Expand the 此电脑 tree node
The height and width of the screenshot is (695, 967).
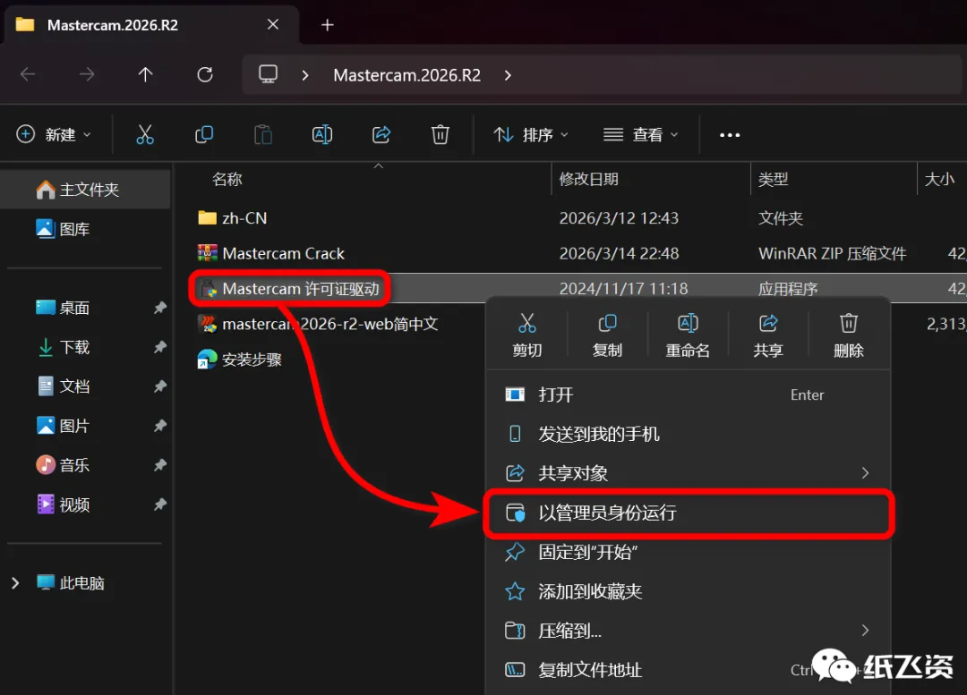pyautogui.click(x=15, y=583)
